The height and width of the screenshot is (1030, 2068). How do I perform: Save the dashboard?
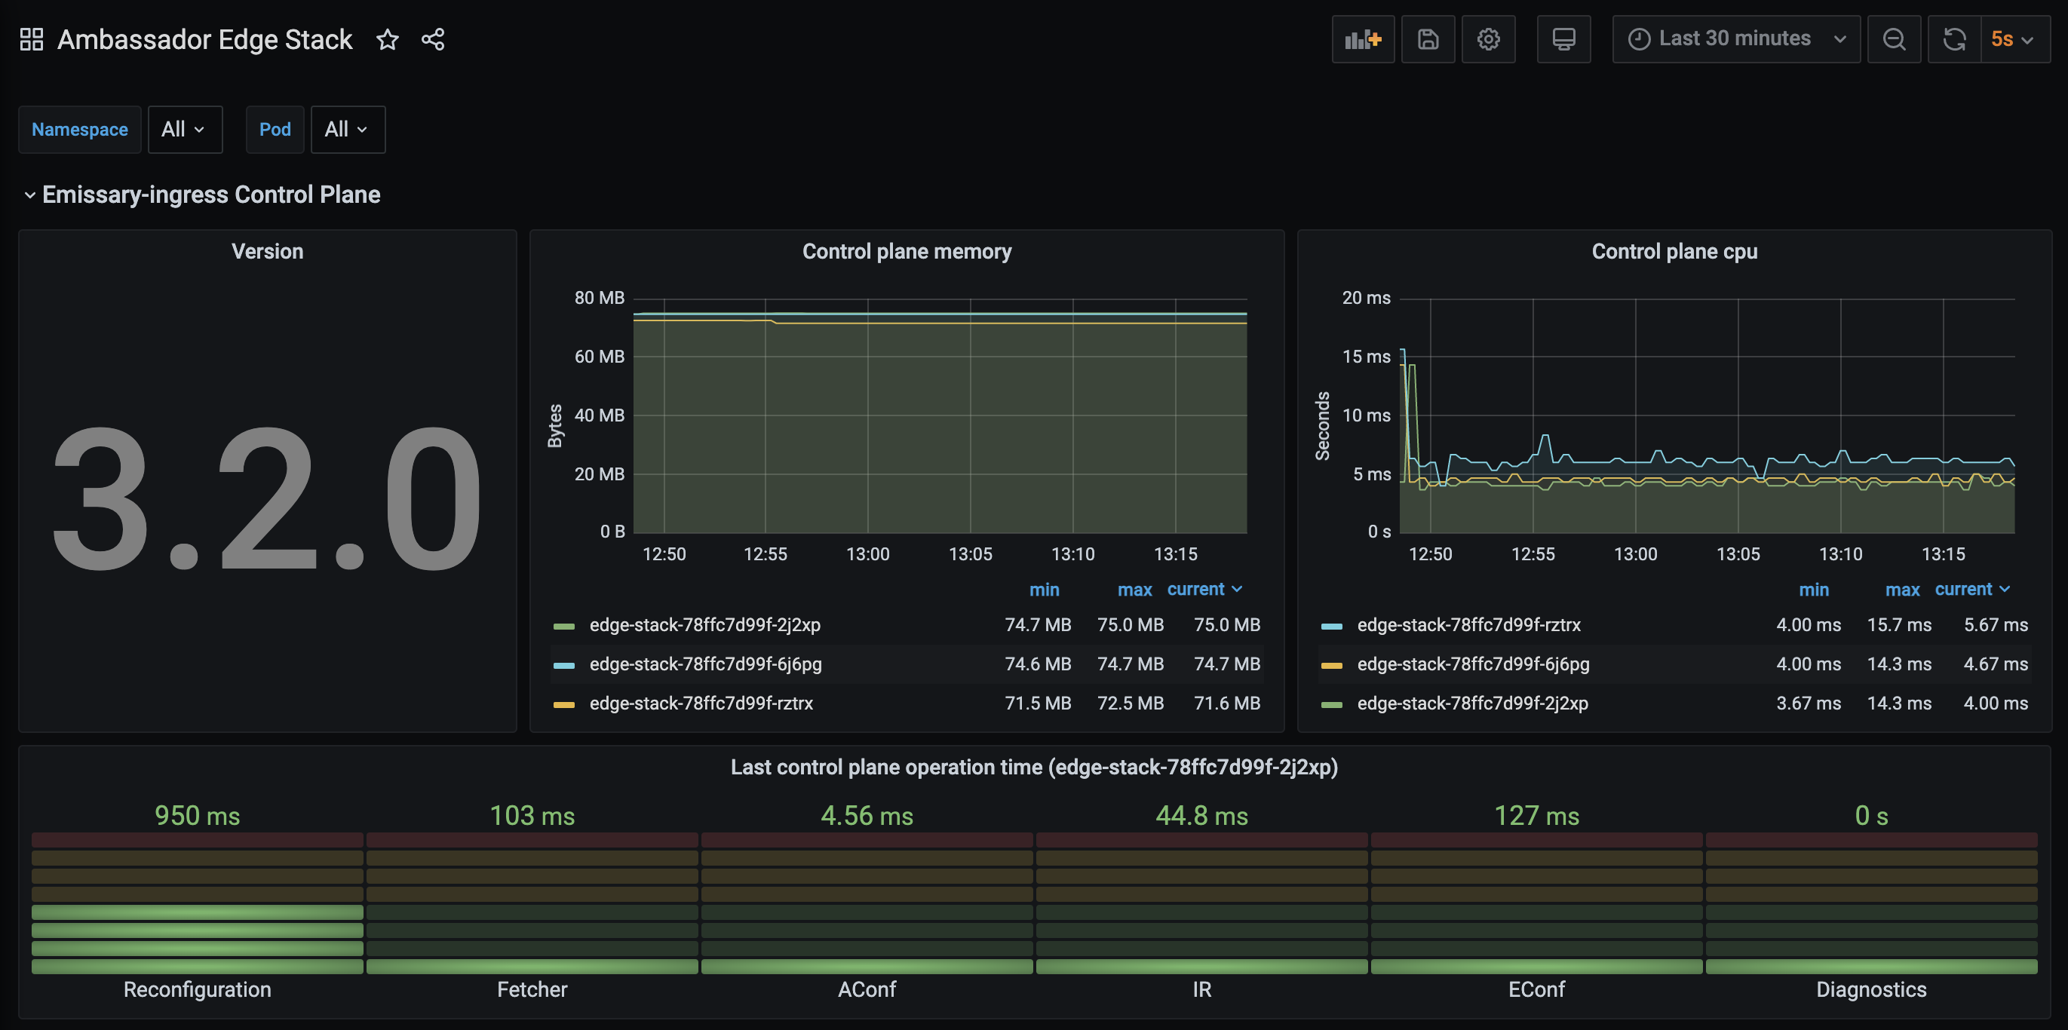pos(1428,38)
